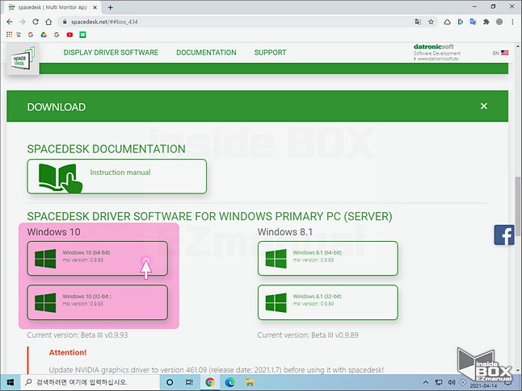
Task: Click the volume icon in system tray
Action: pyautogui.click(x=452, y=382)
